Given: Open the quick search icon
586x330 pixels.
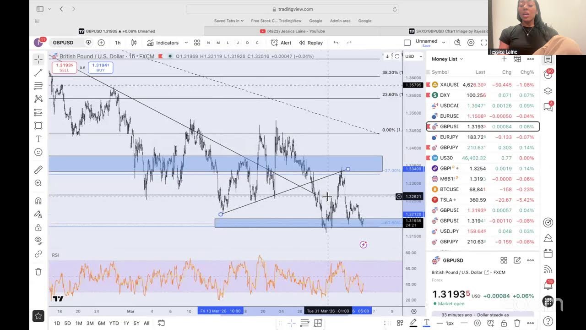Looking at the screenshot, I should point(457,43).
